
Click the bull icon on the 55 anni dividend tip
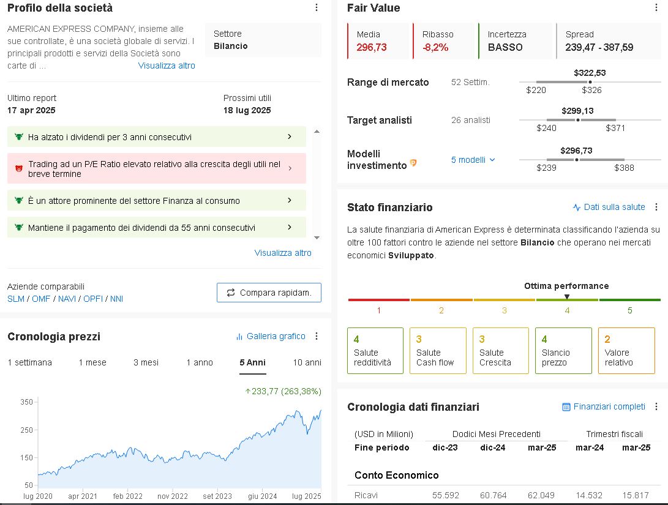(19, 227)
